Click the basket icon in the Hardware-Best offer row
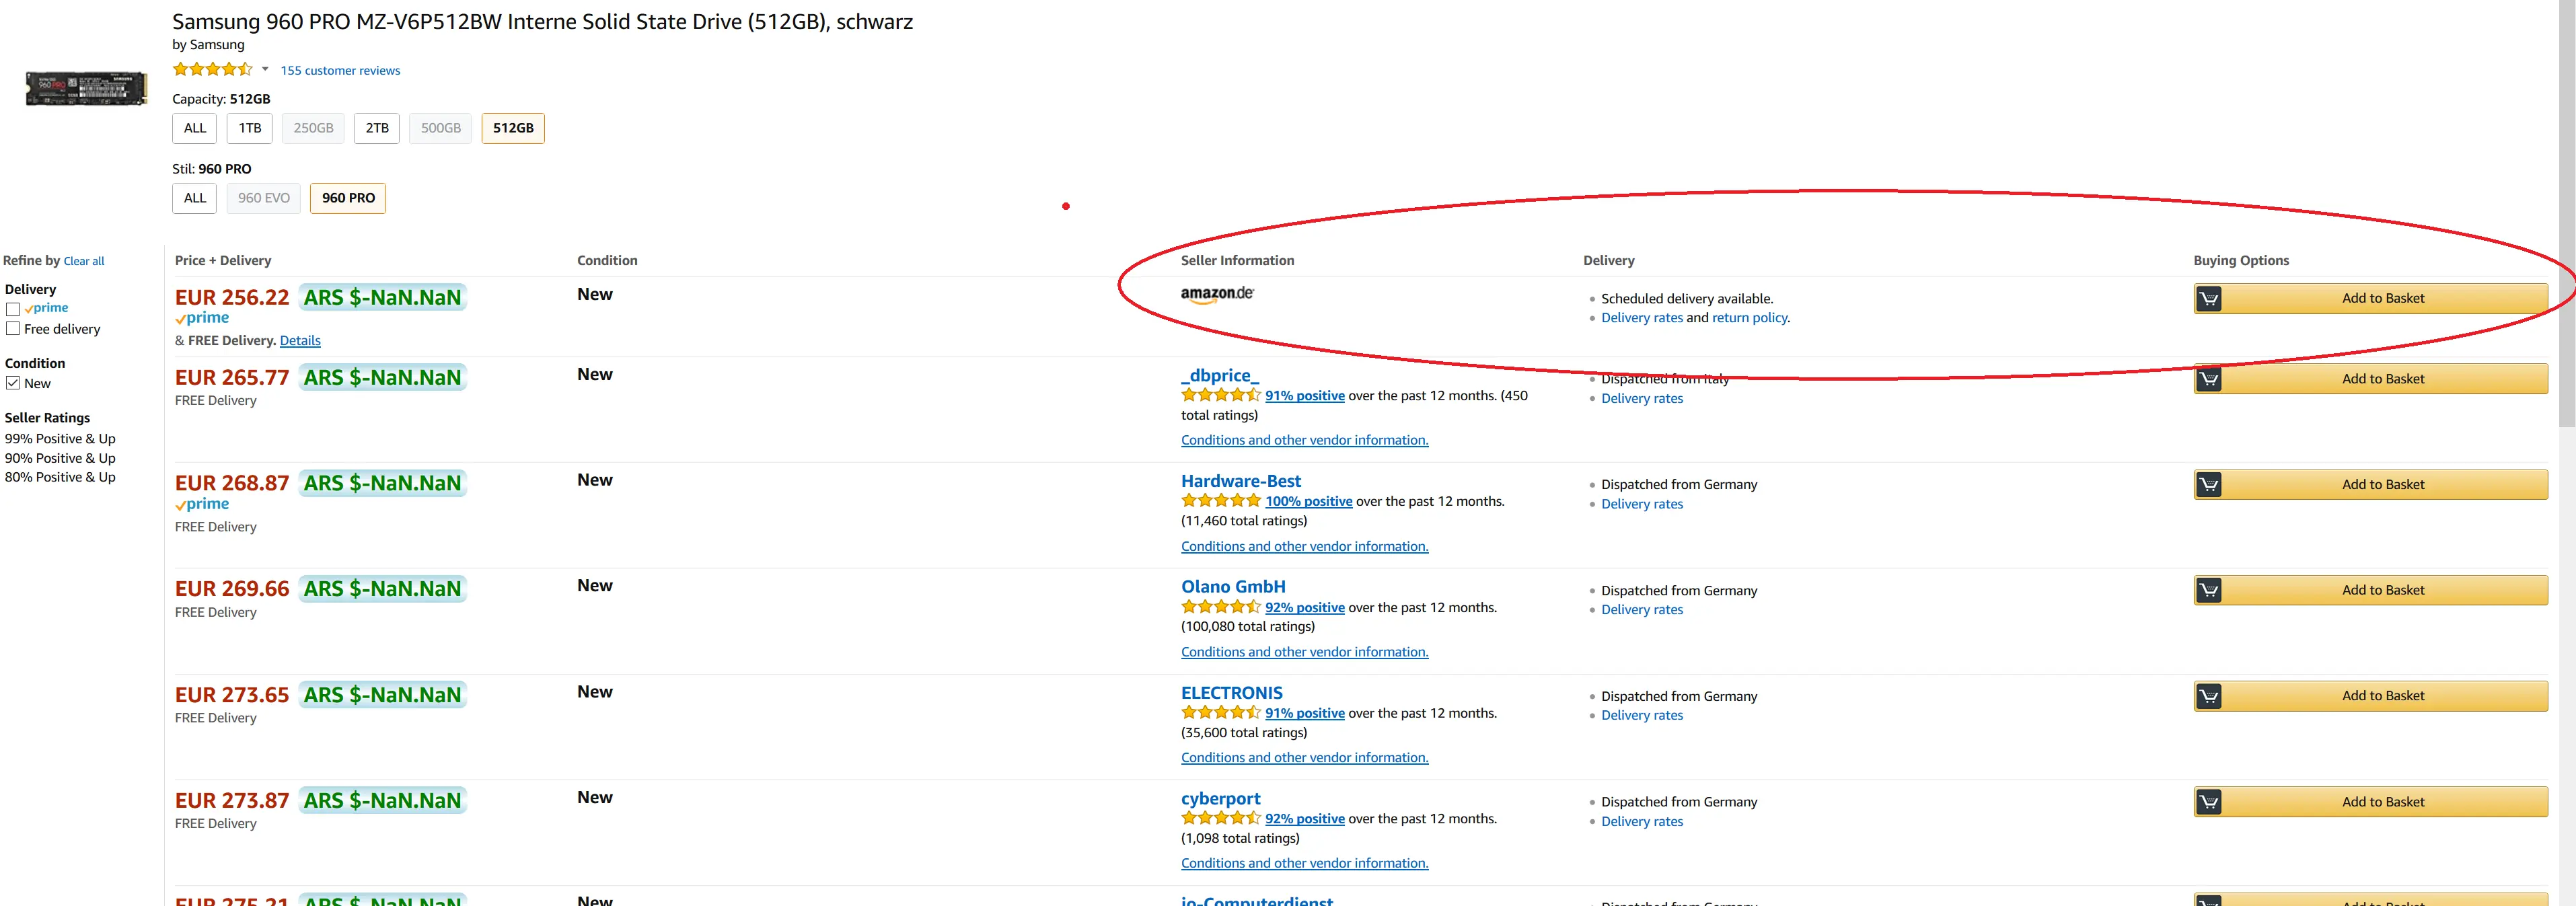Screen dimensions: 2576x906 (x=2208, y=485)
